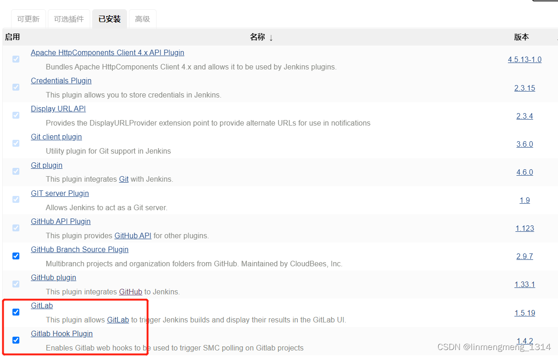Click 'Provides the DisplayURLProvider extension point' text

click(x=208, y=123)
